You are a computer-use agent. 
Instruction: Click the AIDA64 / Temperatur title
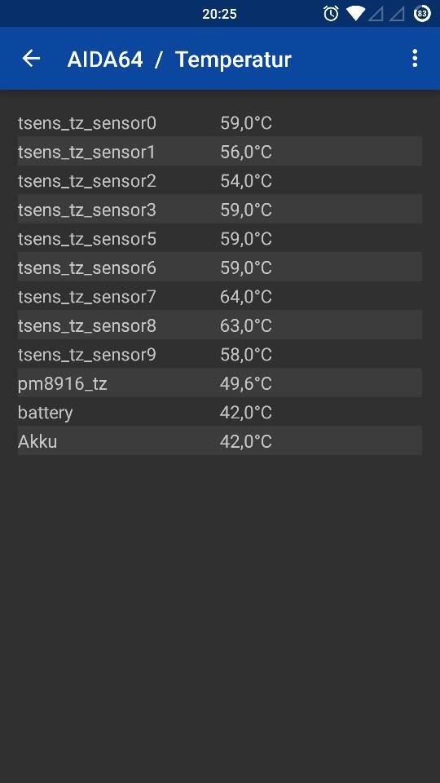179,60
